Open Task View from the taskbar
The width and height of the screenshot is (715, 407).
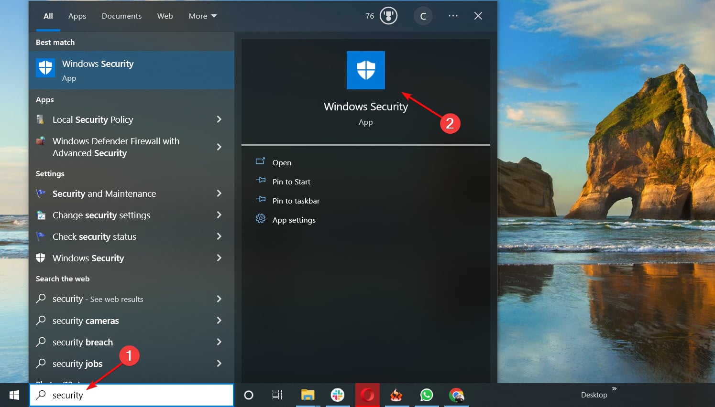pos(276,395)
